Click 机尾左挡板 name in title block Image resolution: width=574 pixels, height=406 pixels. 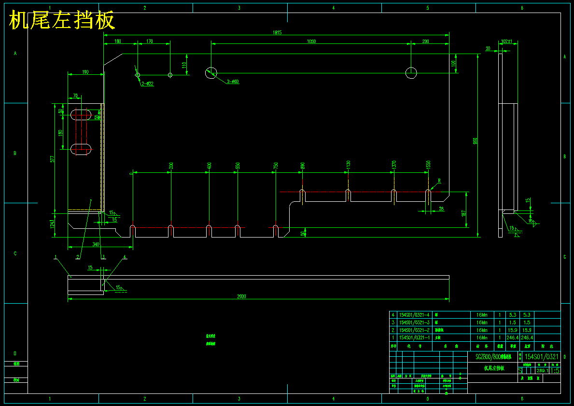[x=494, y=368]
